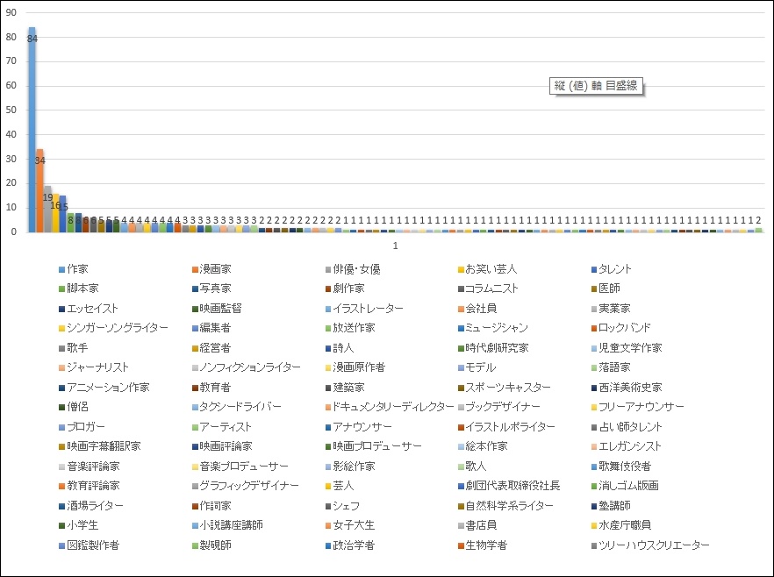
Task: Click the data label 16
Action: pos(55,205)
